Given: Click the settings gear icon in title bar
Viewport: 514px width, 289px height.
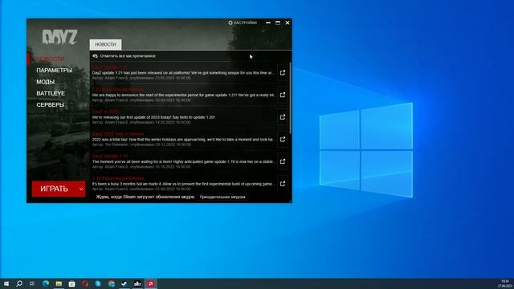Looking at the screenshot, I should [x=230, y=22].
